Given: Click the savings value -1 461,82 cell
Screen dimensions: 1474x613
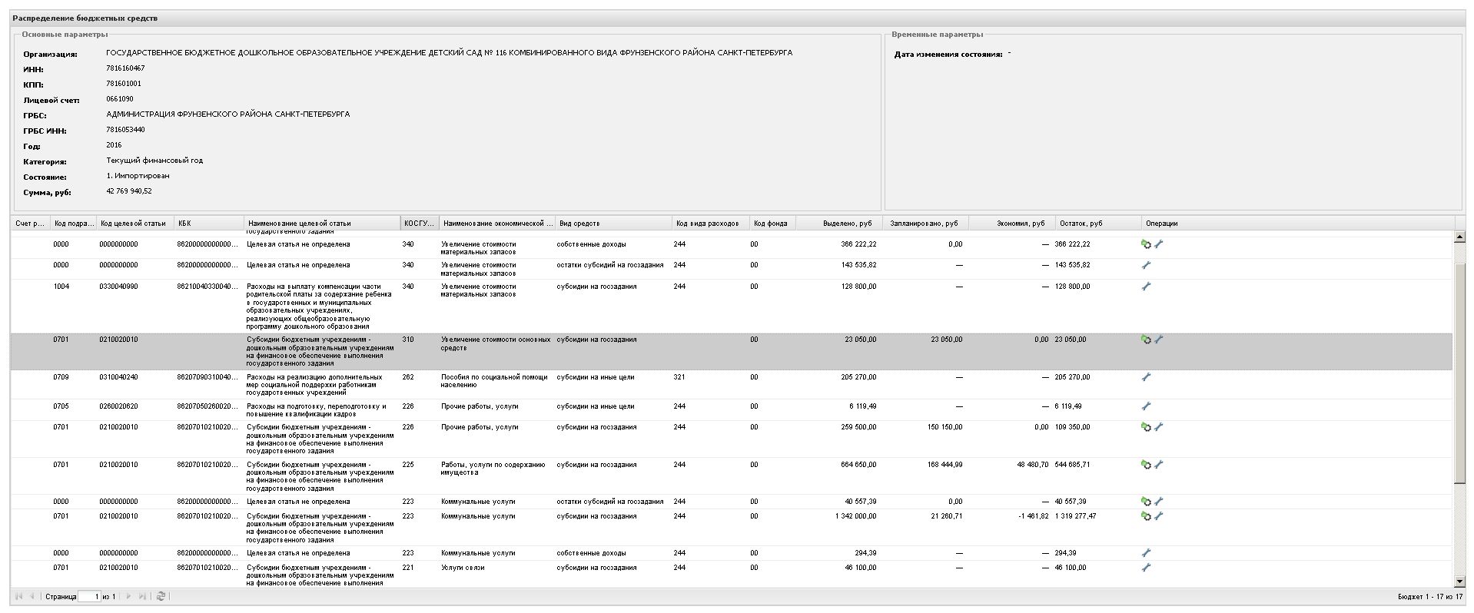Looking at the screenshot, I should (1033, 516).
